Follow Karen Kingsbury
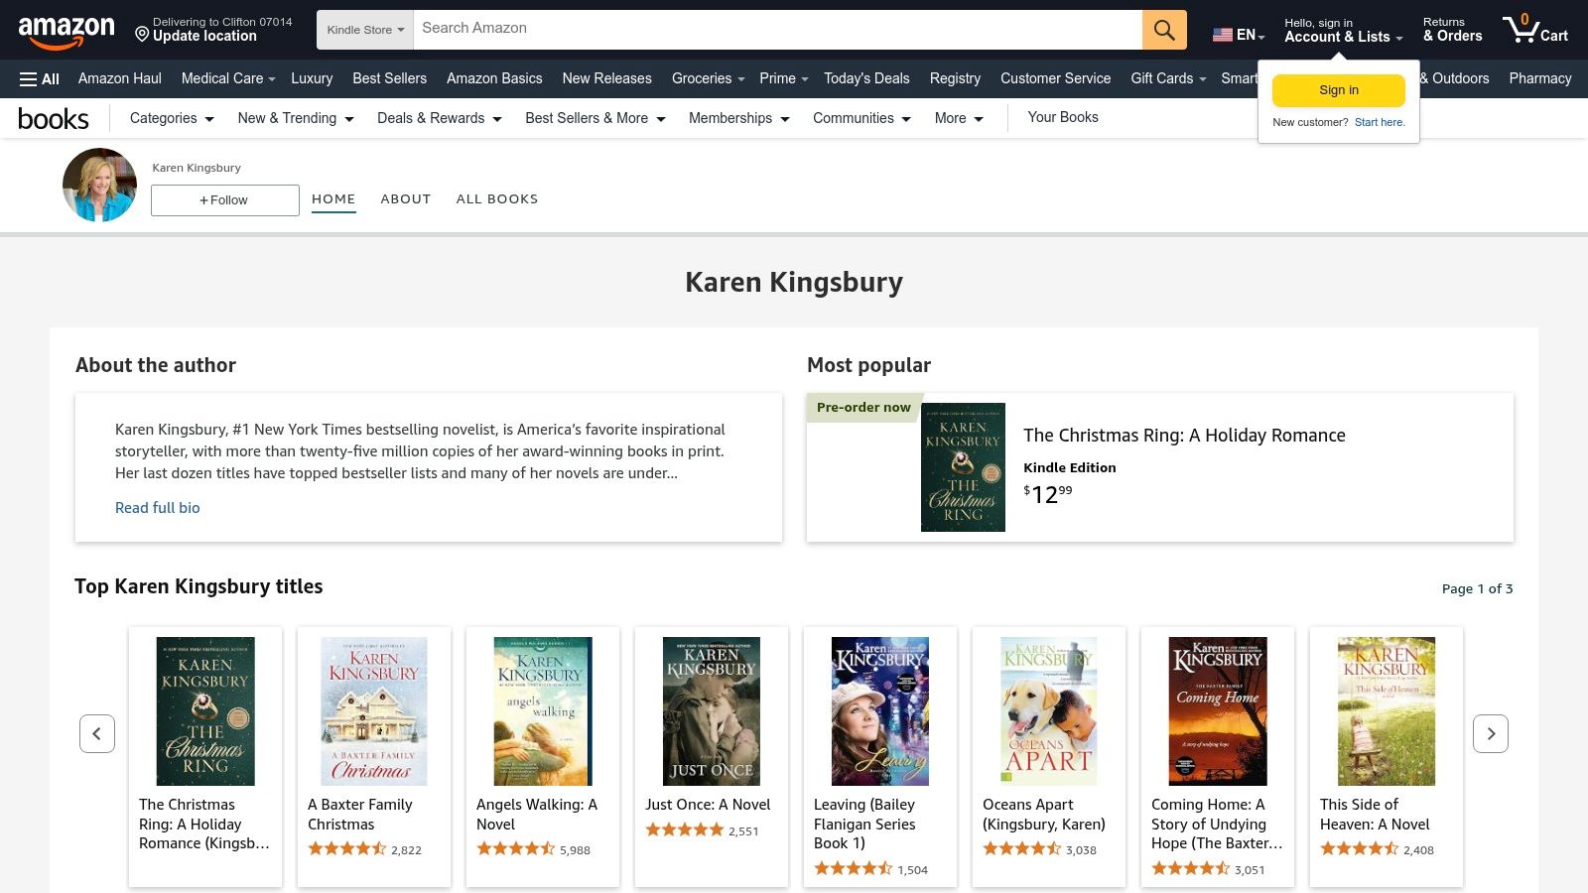Screen dimensions: 1588x893 click(225, 200)
